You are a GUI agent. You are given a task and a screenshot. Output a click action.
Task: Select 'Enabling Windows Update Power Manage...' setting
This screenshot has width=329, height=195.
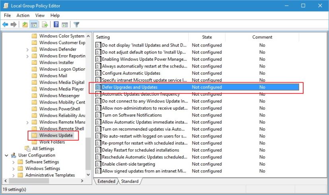click(144, 59)
